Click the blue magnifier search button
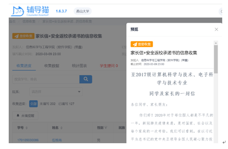This screenshot has height=149, width=228. (x=85, y=79)
